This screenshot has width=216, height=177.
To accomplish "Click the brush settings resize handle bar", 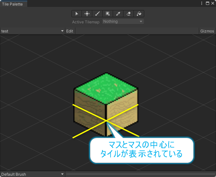I will pyautogui.click(x=141, y=174).
